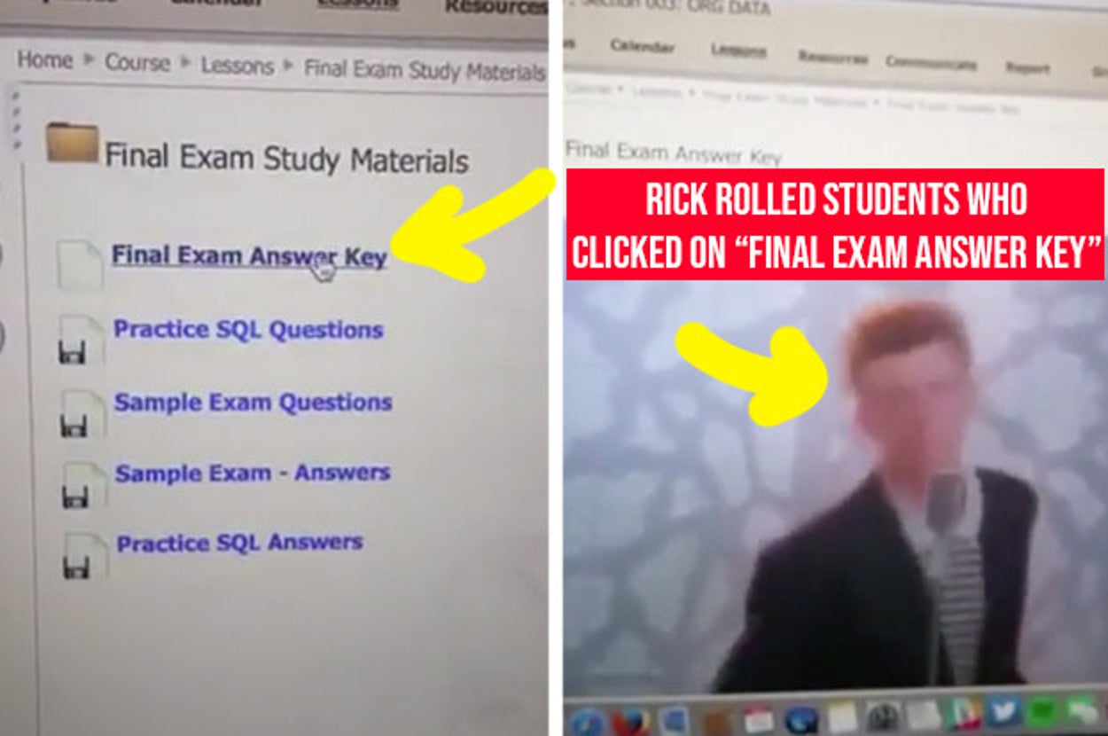Launch Firefox from the dock
Screen dimensions: 1108x736
click(631, 720)
